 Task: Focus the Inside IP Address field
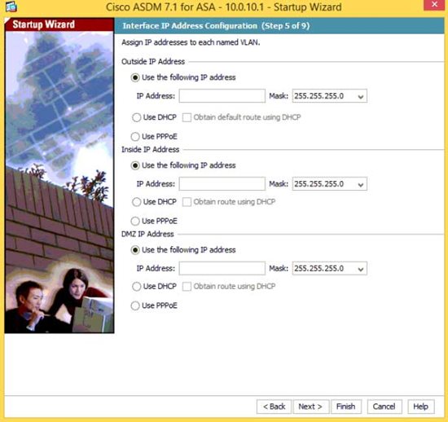222,184
